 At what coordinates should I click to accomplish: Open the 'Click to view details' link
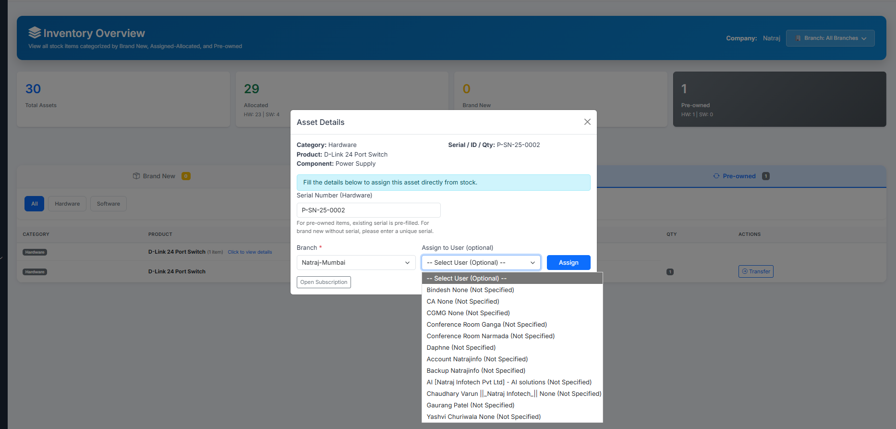tap(250, 252)
